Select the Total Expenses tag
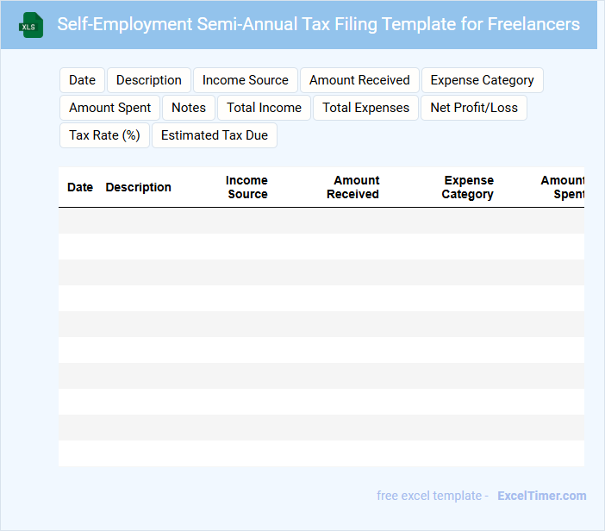This screenshot has width=605, height=531. [x=366, y=108]
